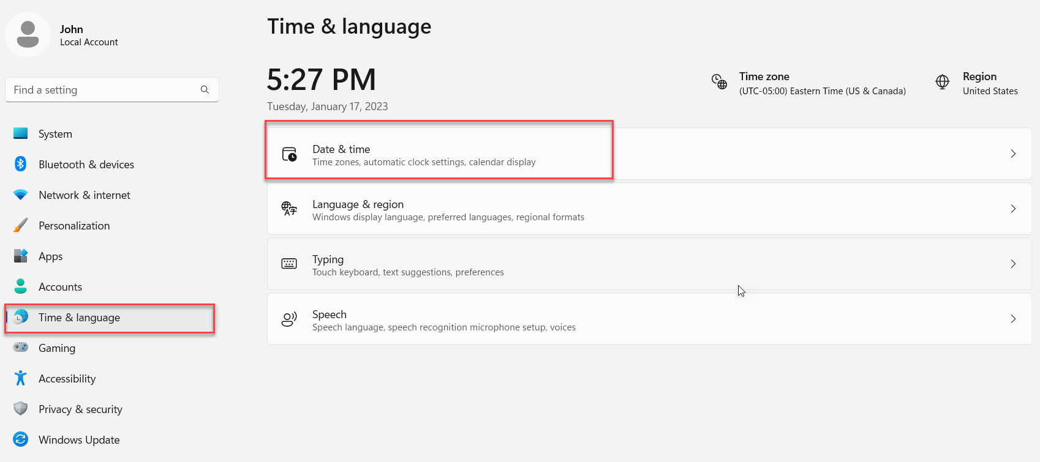This screenshot has height=462, width=1040.
Task: Click the Gaming controller icon
Action: click(21, 348)
